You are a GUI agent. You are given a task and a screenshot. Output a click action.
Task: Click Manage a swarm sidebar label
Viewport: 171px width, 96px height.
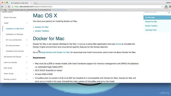[10, 79]
